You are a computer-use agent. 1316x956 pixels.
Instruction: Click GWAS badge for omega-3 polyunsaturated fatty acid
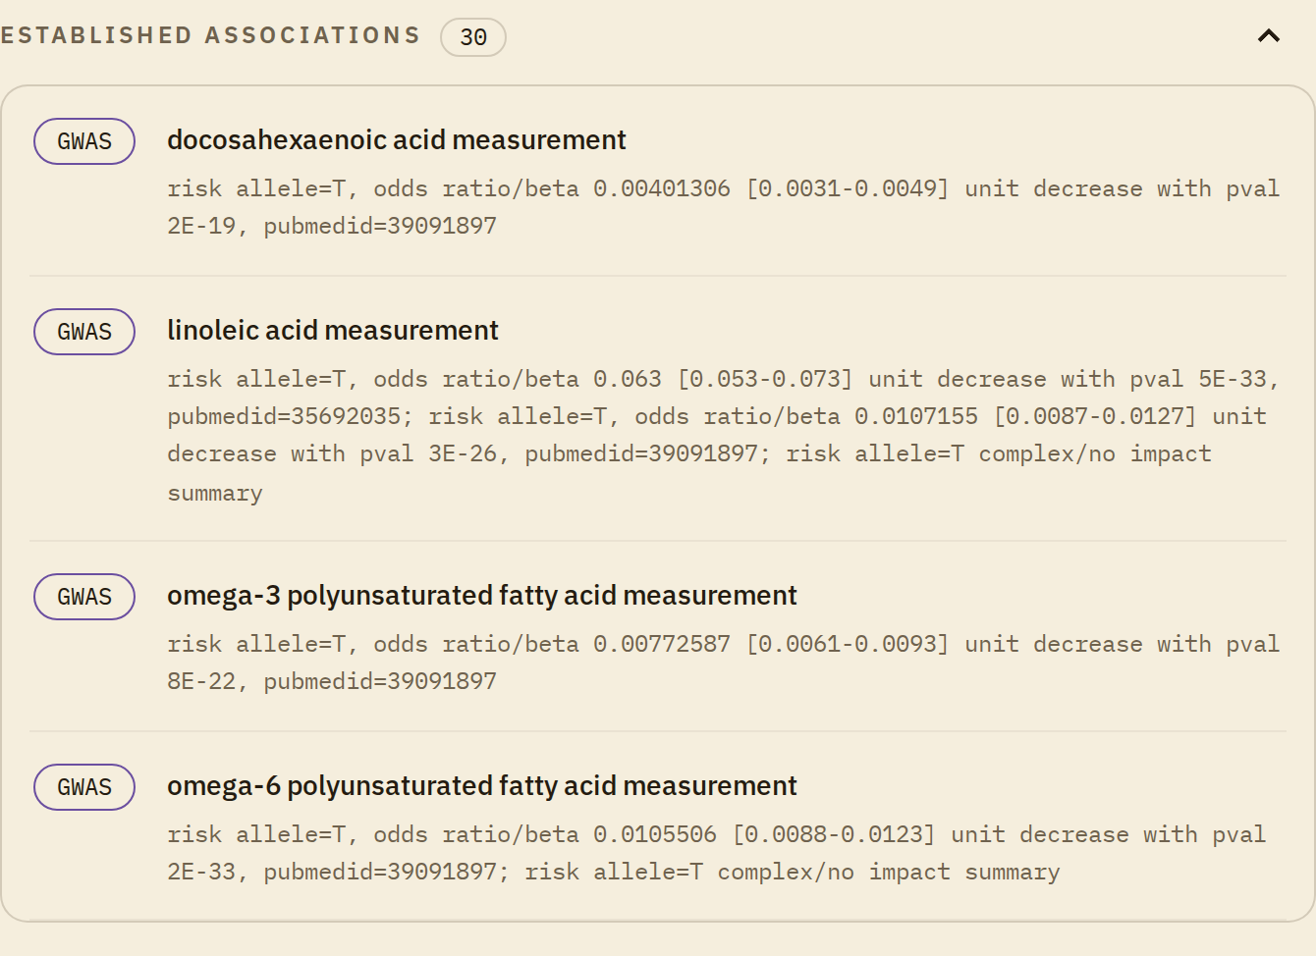[84, 597]
